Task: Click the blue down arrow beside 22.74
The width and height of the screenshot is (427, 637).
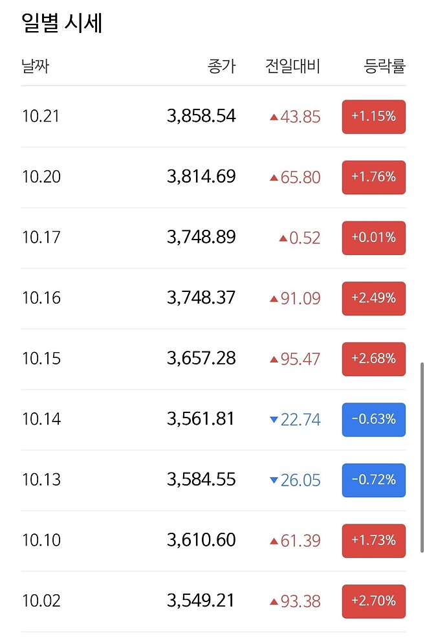Action: coord(274,420)
